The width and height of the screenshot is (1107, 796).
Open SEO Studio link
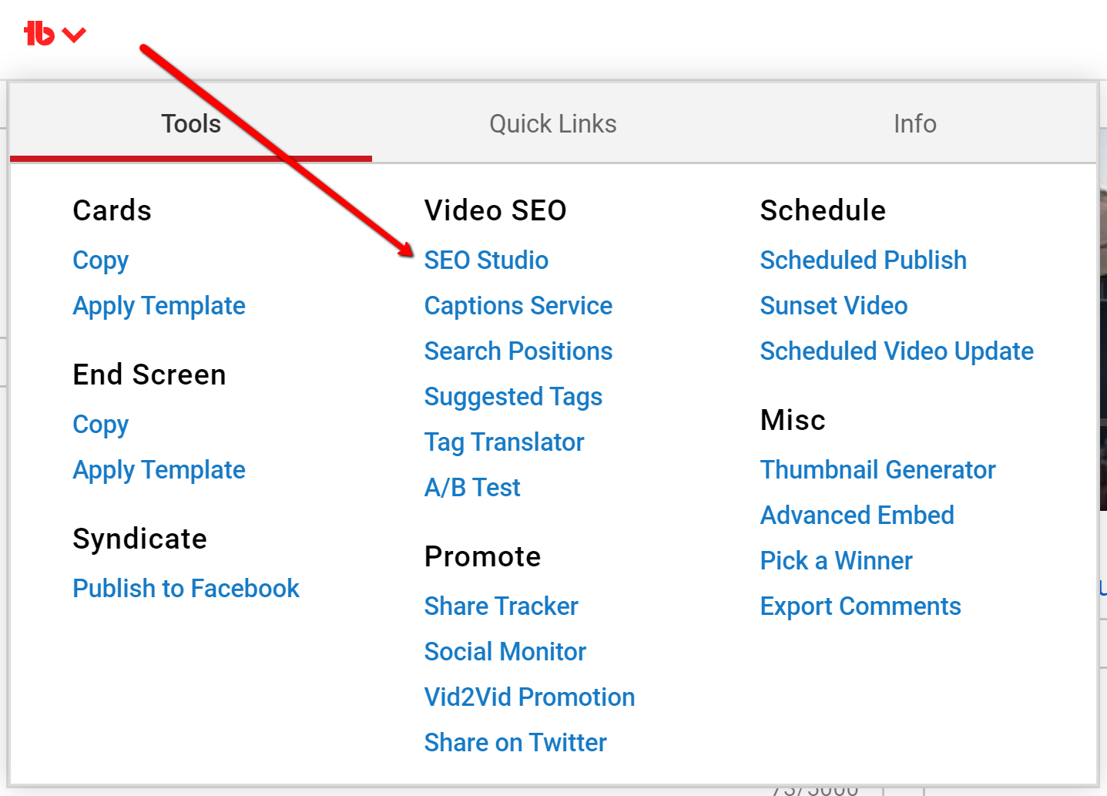(x=485, y=260)
